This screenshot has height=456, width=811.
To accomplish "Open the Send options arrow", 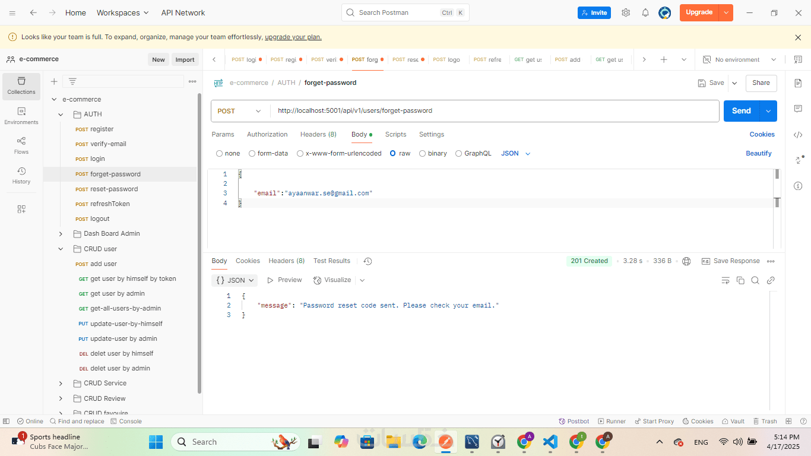I will coord(768,111).
